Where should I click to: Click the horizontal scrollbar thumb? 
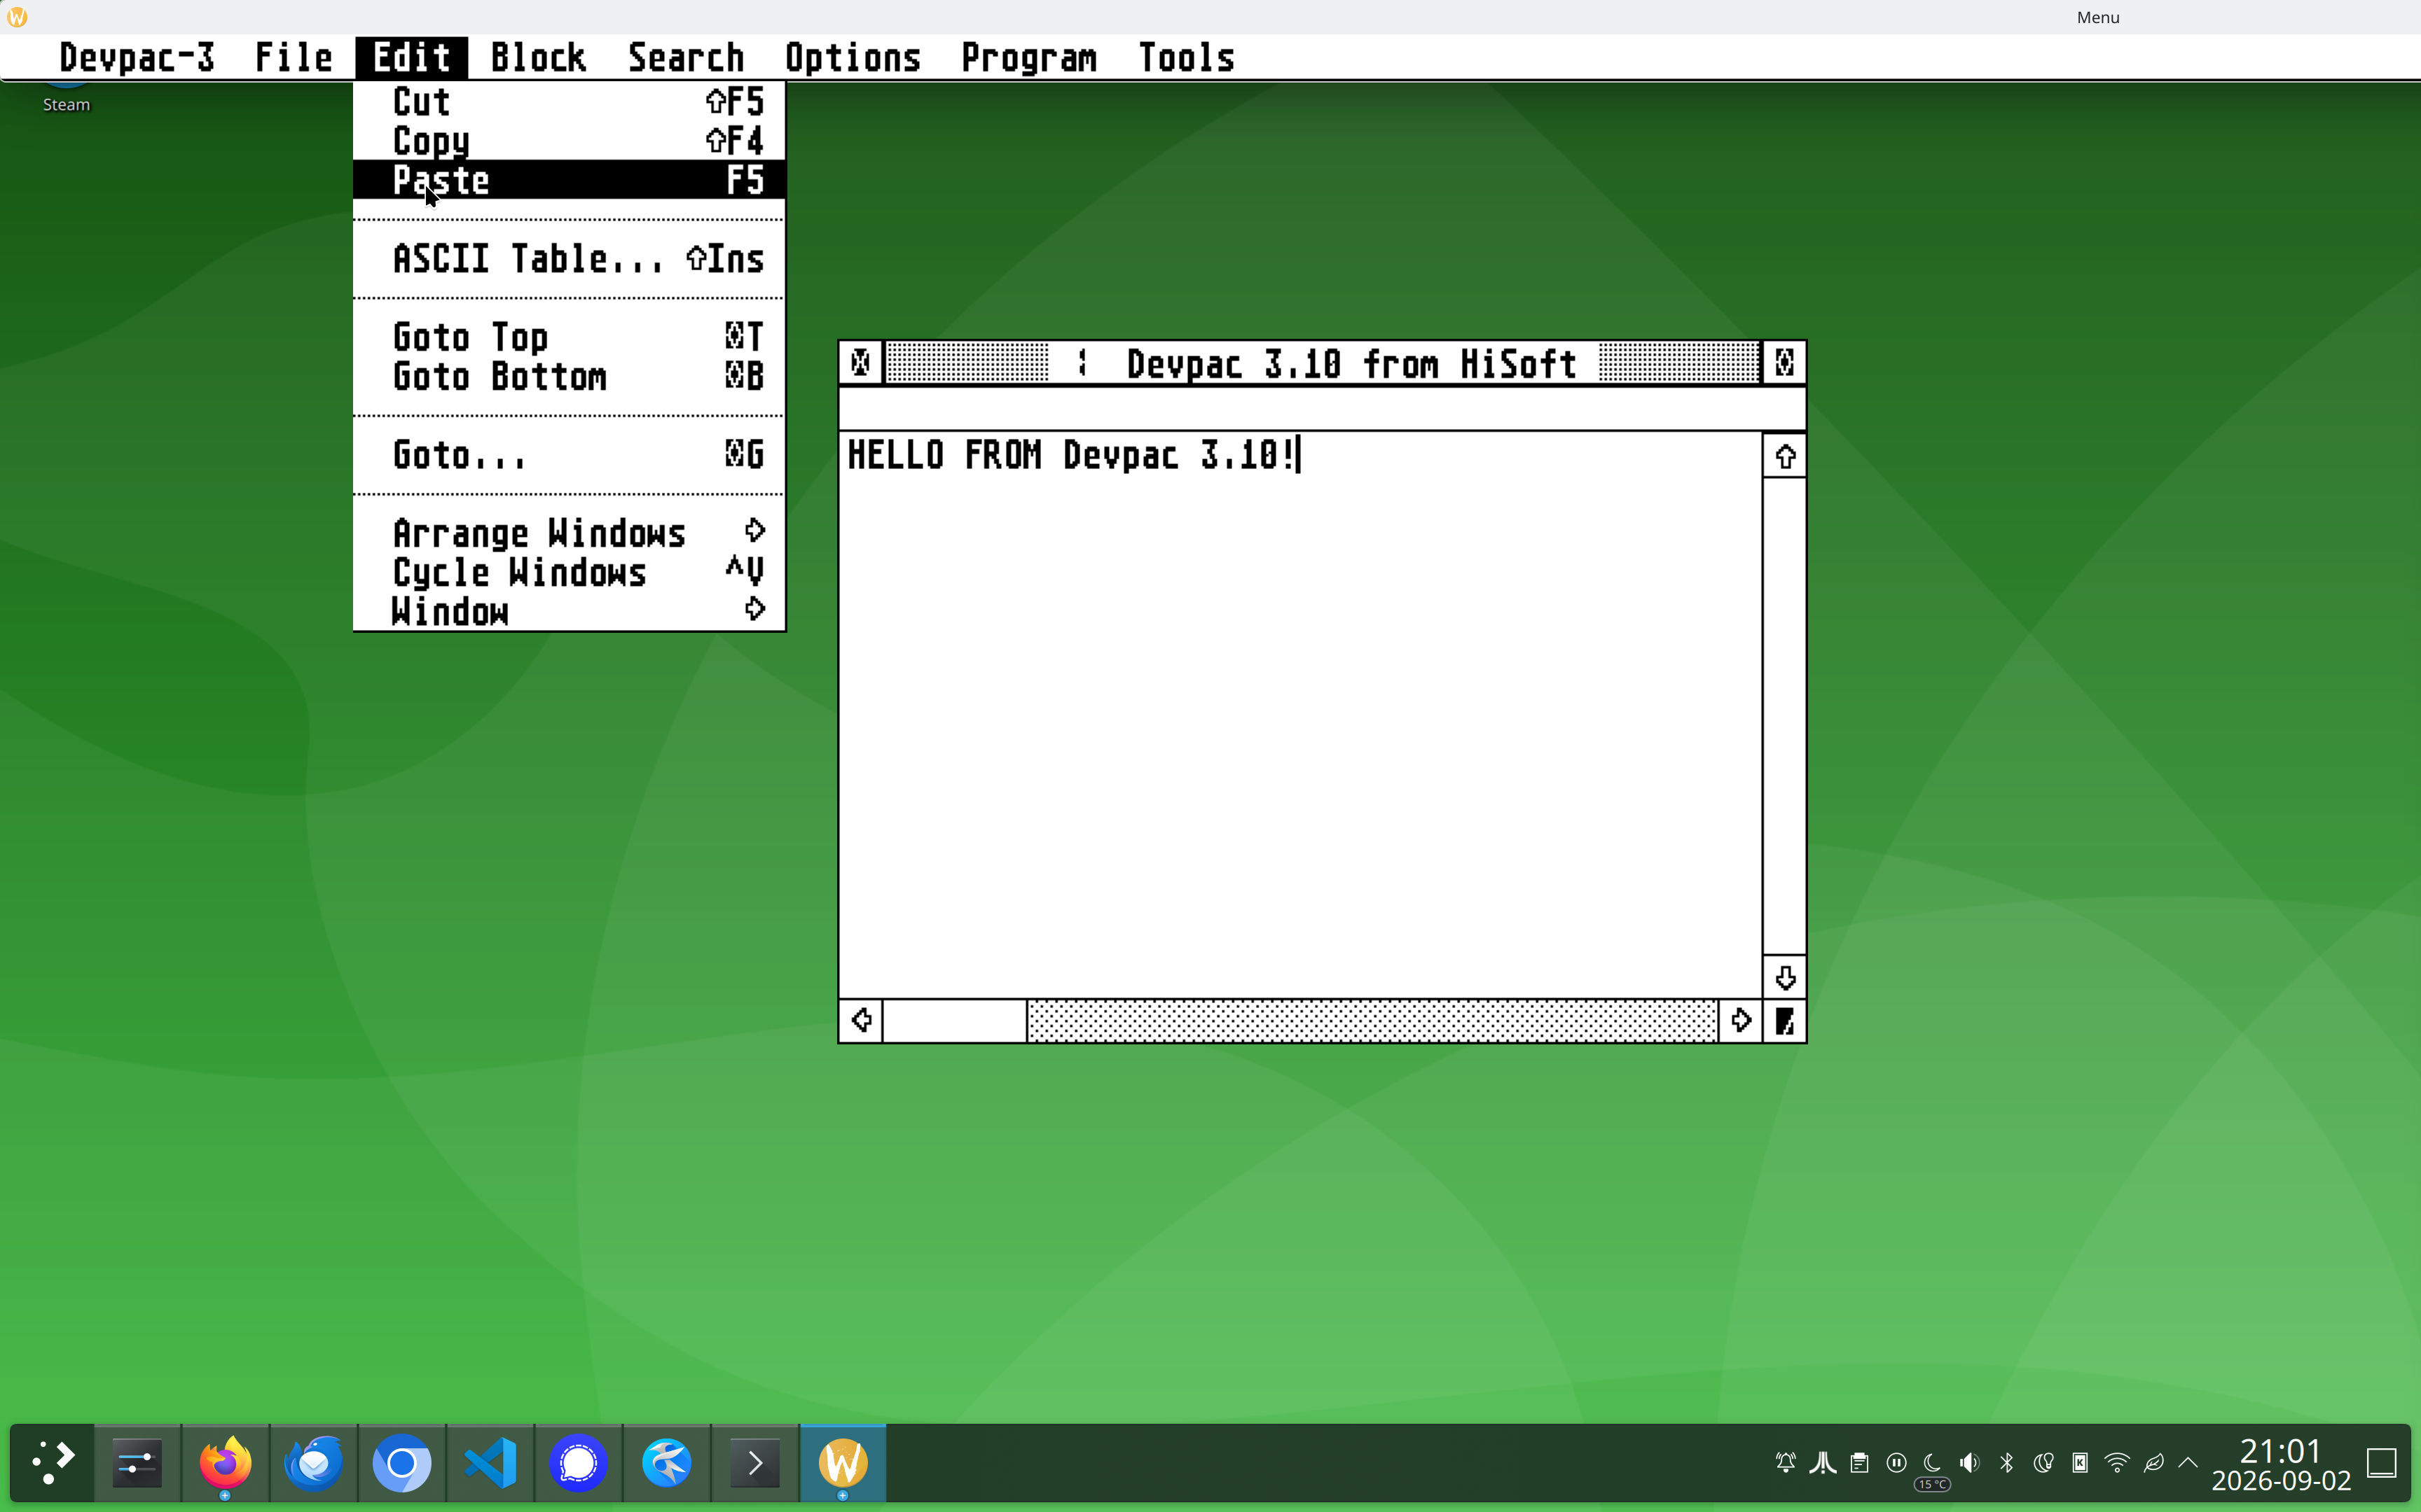click(x=956, y=1021)
